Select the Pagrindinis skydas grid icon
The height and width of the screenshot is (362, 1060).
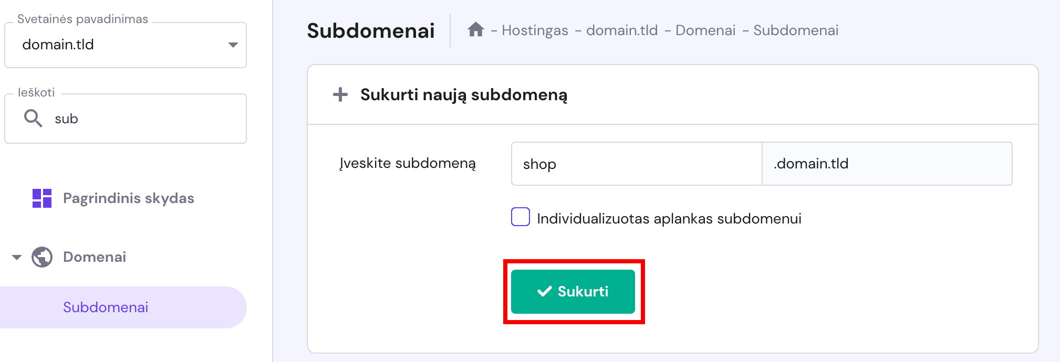(x=43, y=198)
